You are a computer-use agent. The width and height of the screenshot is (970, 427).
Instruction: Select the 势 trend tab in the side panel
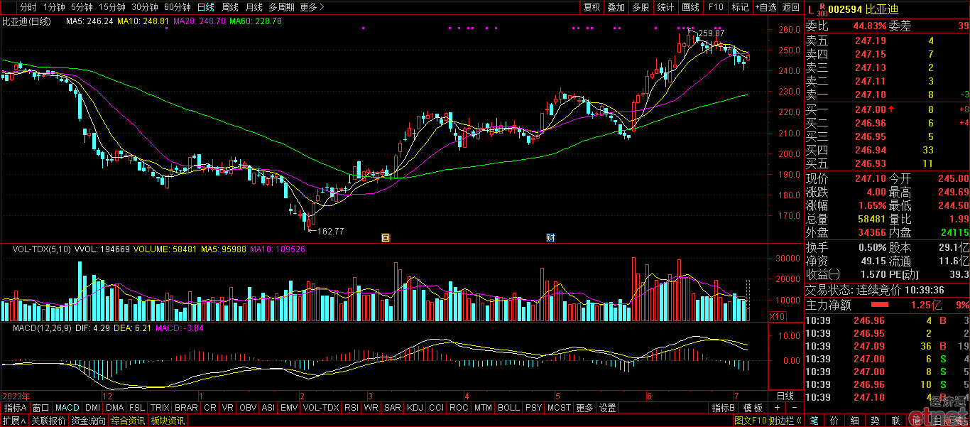coord(876,421)
